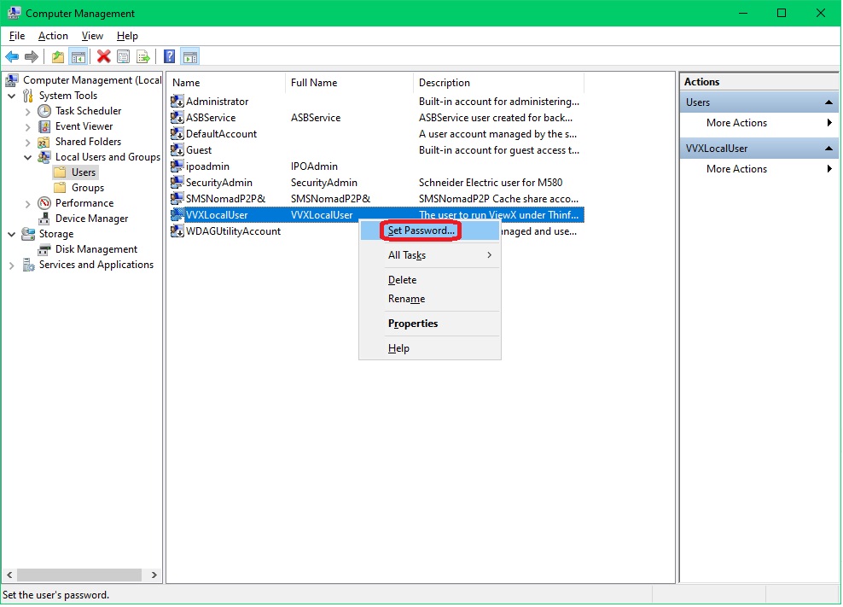Collapse Local Users and Groups node

click(x=28, y=158)
